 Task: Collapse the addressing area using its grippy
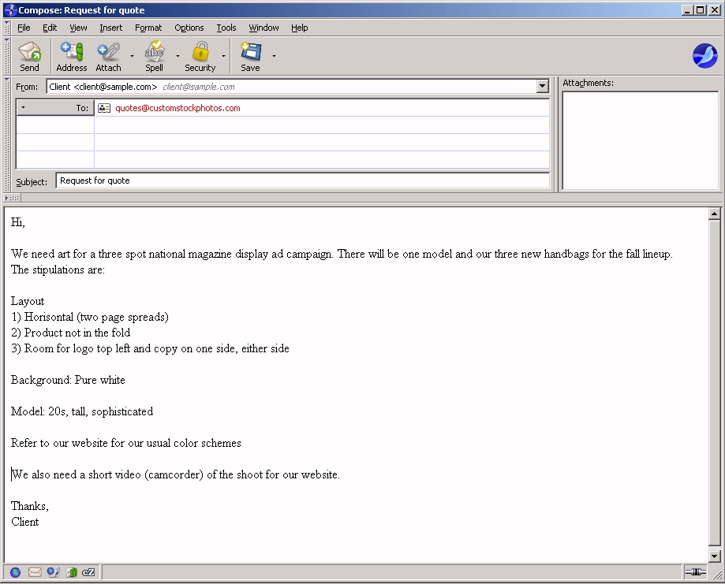pos(7,134)
